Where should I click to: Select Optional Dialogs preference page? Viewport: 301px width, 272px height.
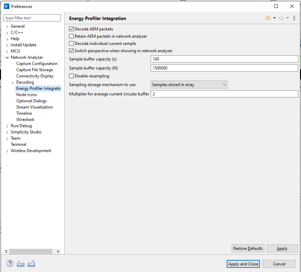(x=31, y=101)
